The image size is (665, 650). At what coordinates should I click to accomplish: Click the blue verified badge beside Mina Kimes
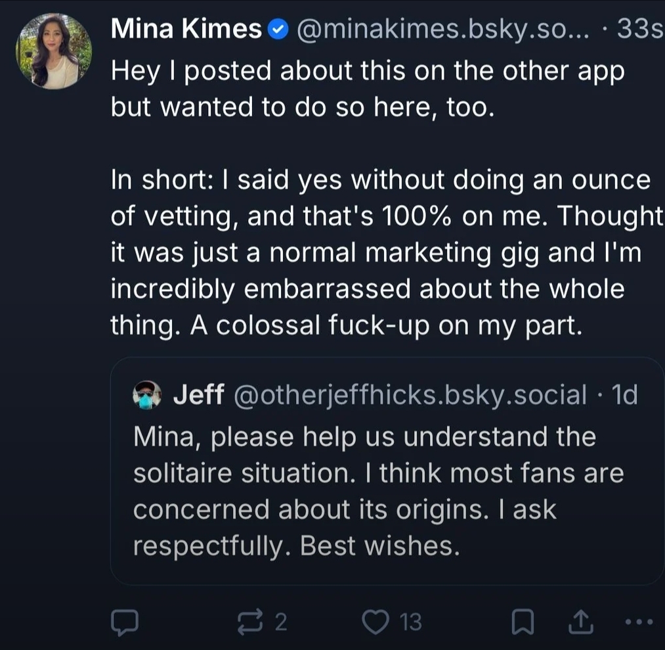coord(278,30)
